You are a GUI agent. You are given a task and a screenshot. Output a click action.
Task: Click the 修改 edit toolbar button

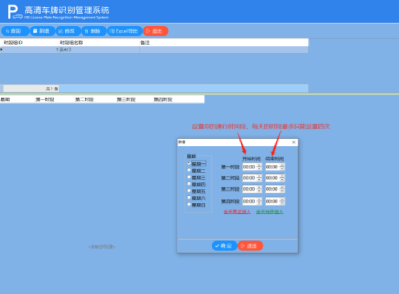68,31
